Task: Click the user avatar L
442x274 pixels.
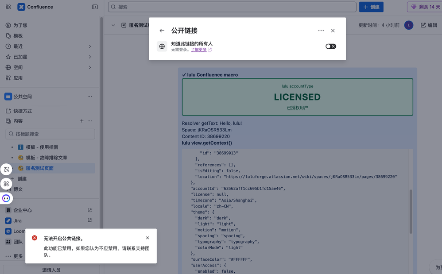Action: coord(409,25)
